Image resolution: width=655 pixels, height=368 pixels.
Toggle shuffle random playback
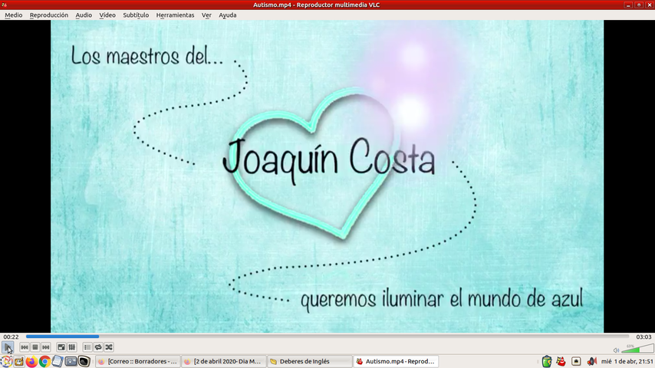(x=109, y=347)
